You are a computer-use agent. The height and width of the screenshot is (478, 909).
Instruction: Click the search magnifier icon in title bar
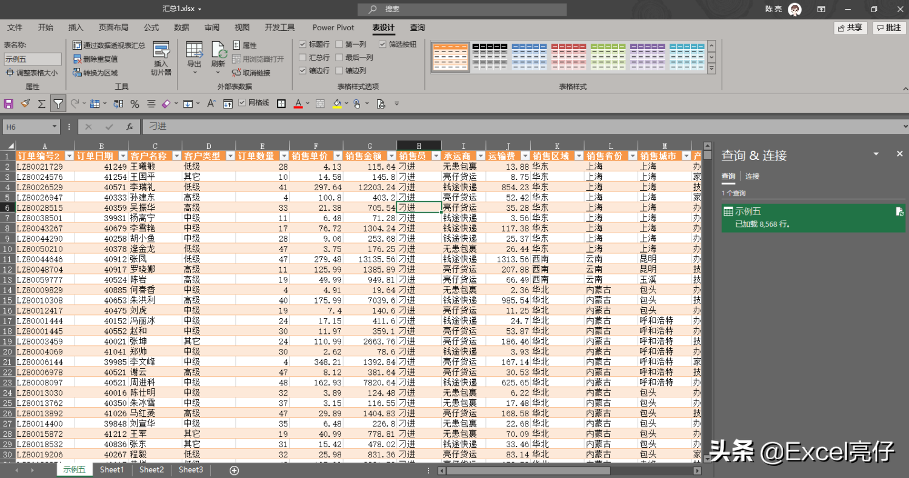point(373,9)
